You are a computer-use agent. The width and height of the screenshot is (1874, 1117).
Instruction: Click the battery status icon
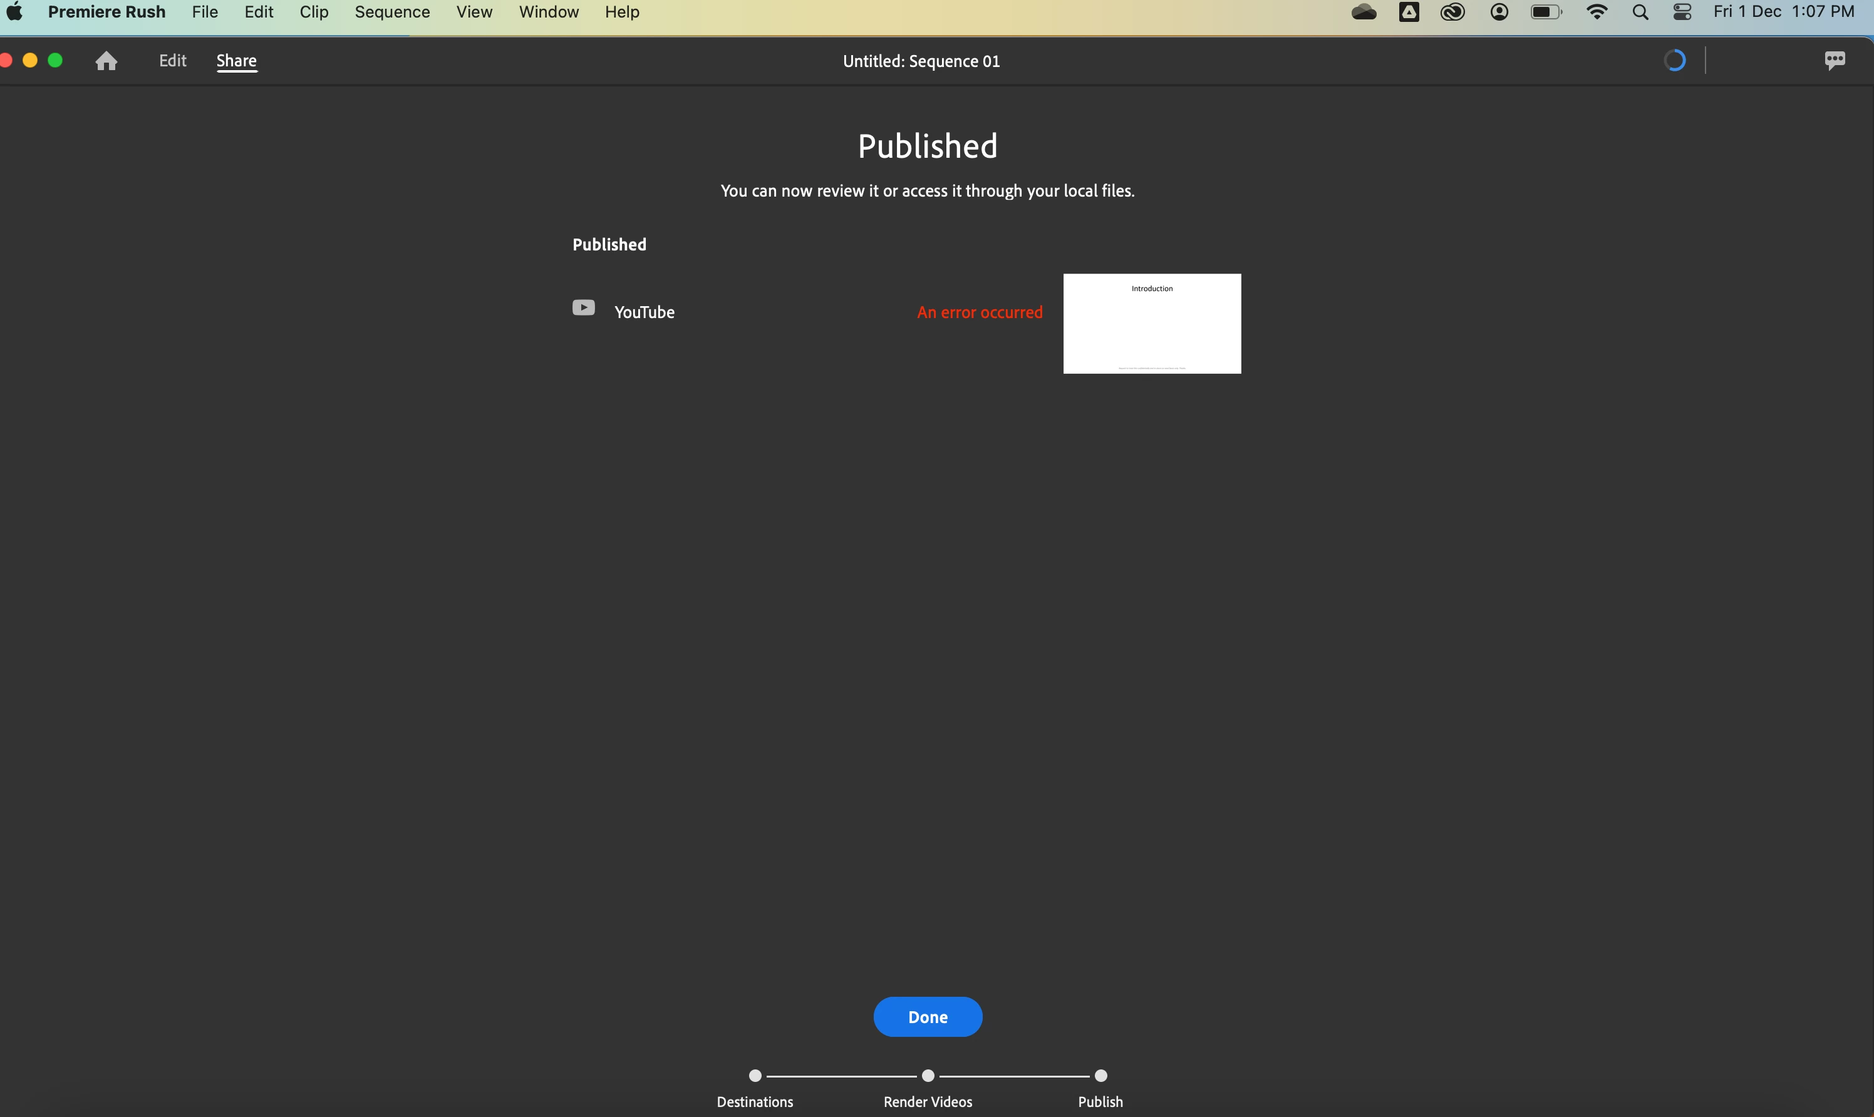coord(1546,12)
